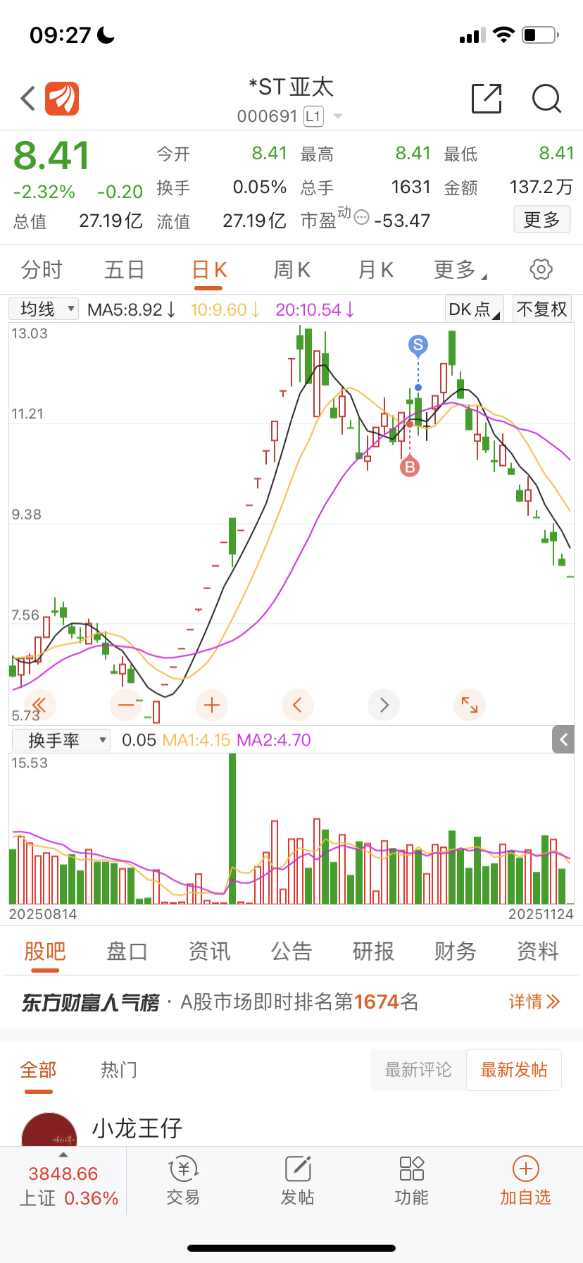Image resolution: width=583 pixels, height=1263 pixels.
Task: Open the 换手率 sub-indicator dropdown
Action: point(61,740)
